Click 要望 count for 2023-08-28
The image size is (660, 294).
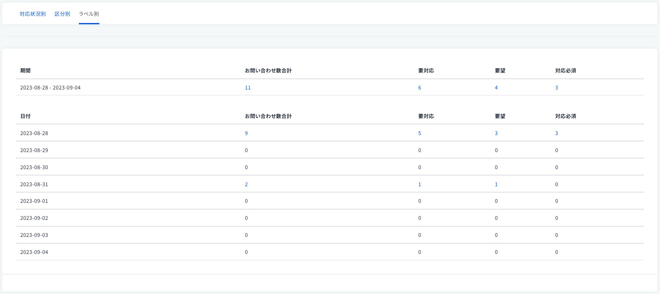[496, 133]
